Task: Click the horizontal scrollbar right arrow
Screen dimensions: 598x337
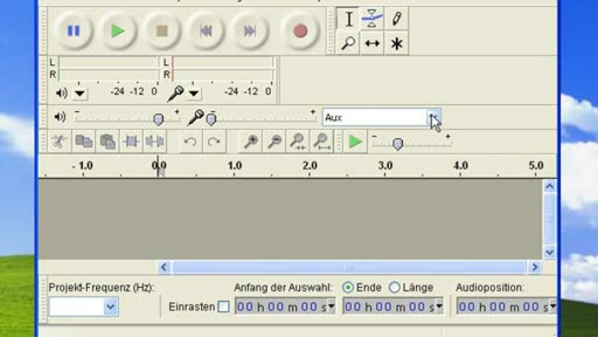Action: [534, 268]
